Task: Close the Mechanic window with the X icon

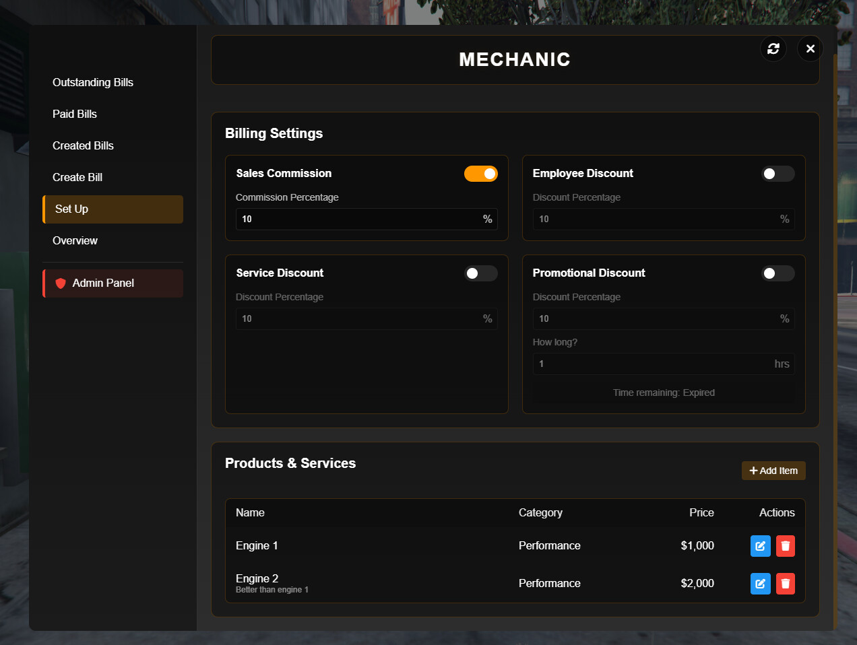Action: (x=810, y=48)
